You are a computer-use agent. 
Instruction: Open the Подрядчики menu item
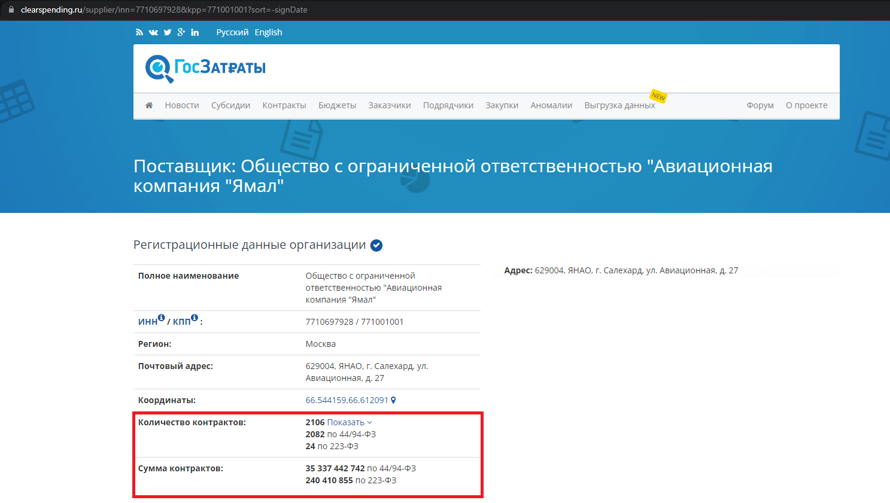point(448,105)
